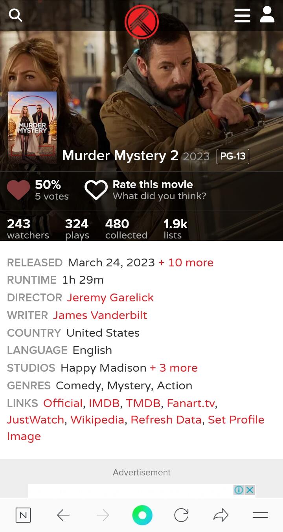
Task: Open the hamburger menu icon
Action: point(242,15)
